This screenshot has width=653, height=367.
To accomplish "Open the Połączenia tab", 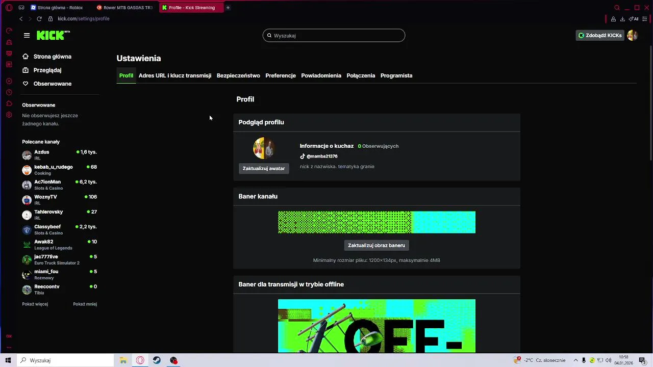I will [x=361, y=75].
